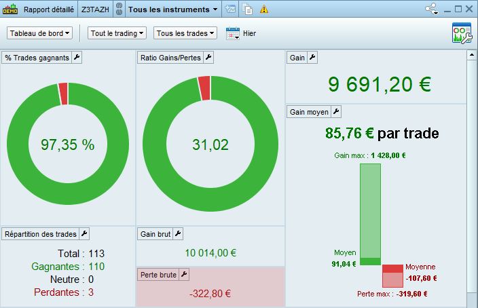Click the 85,76 € par trade text

[x=382, y=134]
